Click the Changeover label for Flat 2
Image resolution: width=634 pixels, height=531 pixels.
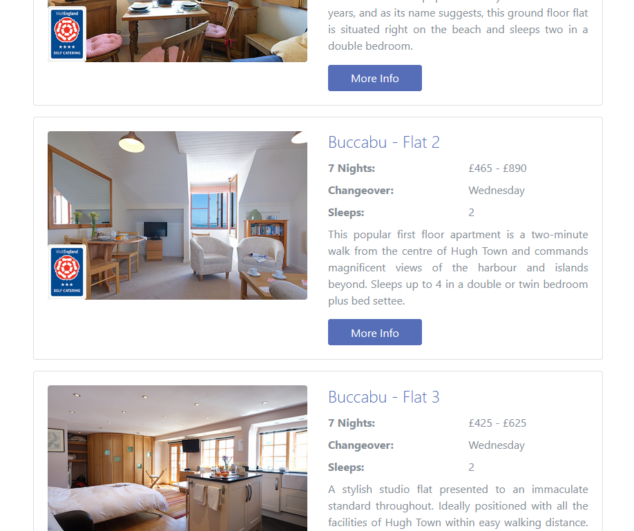click(361, 191)
